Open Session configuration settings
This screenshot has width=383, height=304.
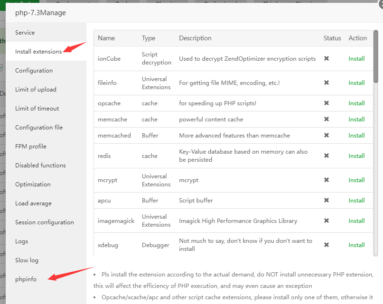tap(45, 222)
